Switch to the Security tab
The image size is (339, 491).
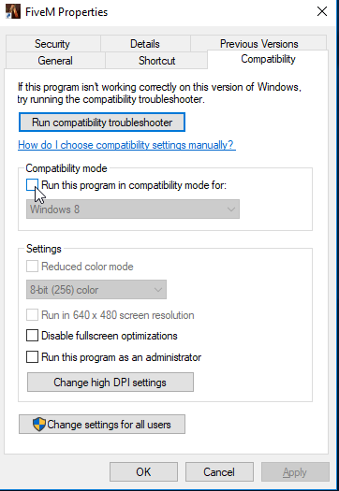52,44
